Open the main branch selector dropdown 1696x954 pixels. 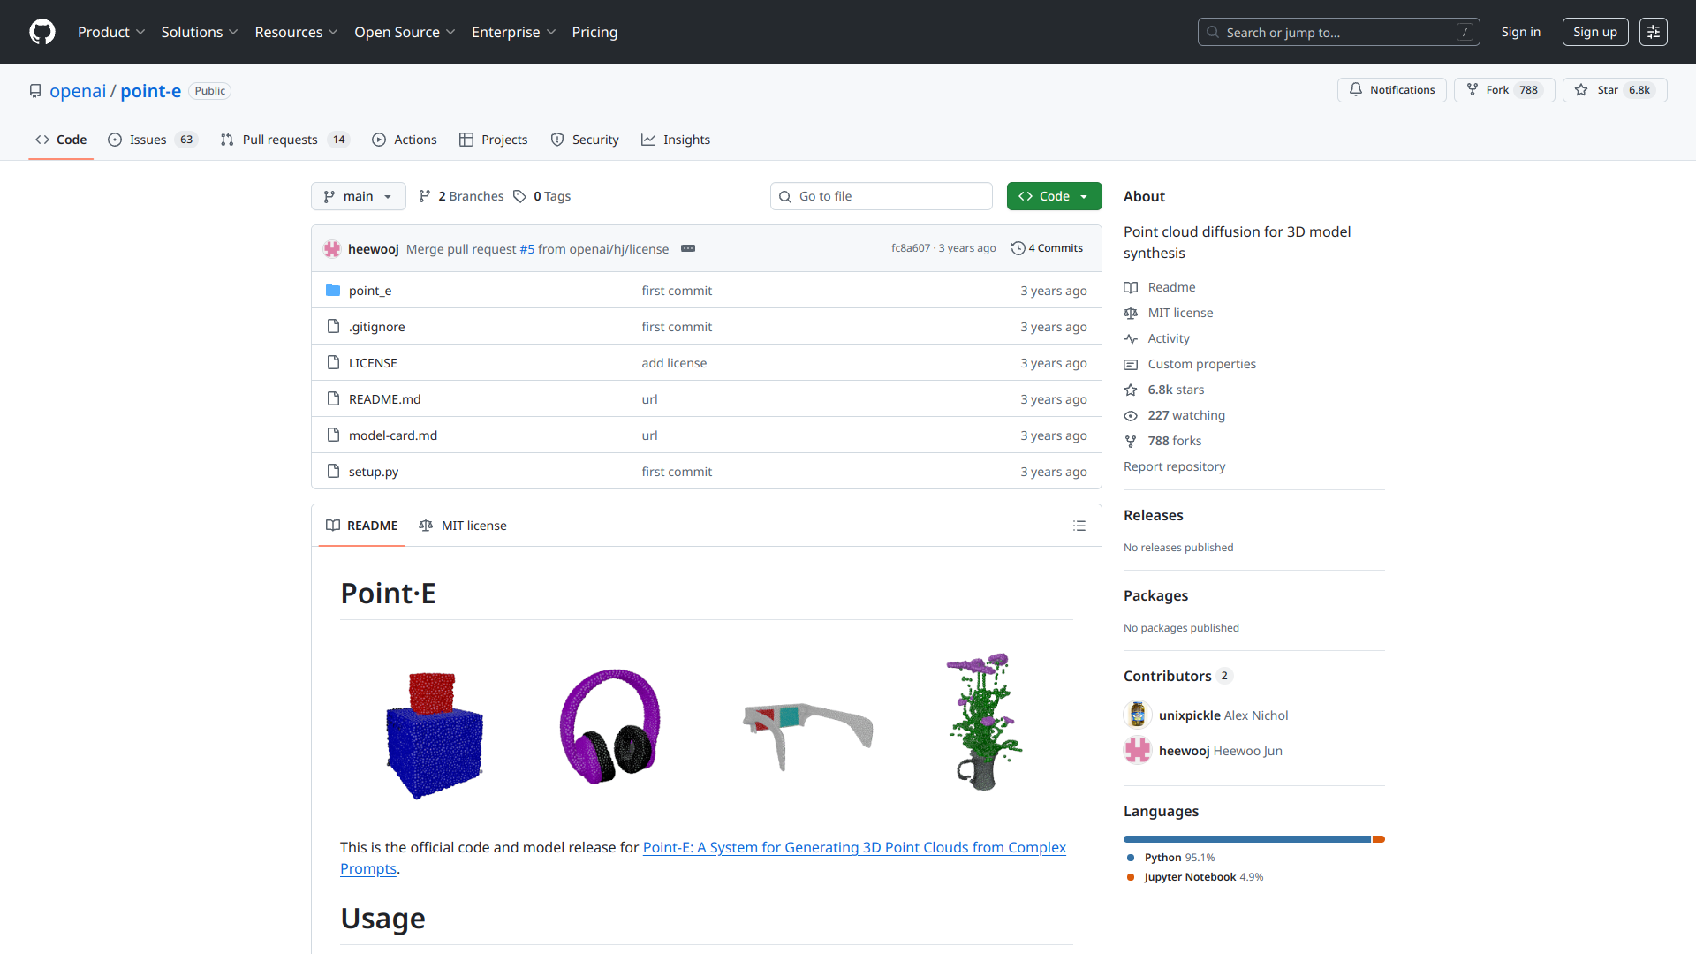(x=358, y=196)
